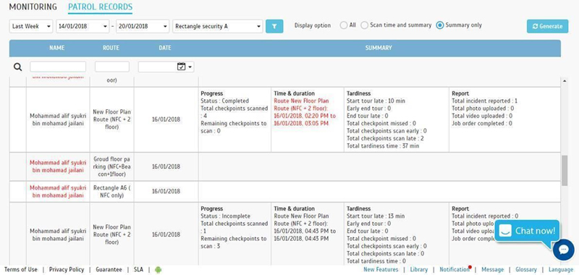
Task: Click red time text '16/01/2018, 03:05 PM'
Action: pyautogui.click(x=301, y=124)
